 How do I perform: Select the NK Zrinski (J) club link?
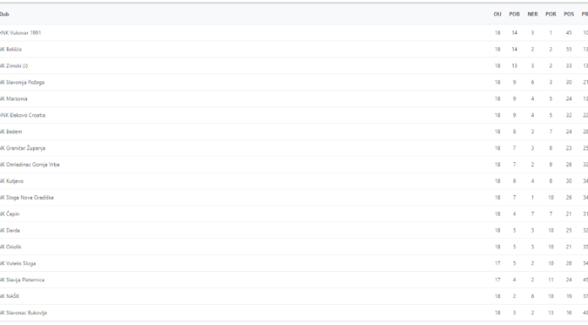point(14,66)
